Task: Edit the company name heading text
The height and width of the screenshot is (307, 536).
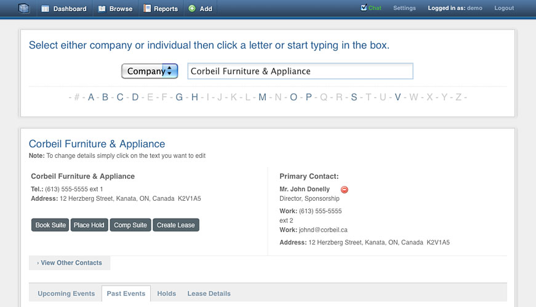Action: pos(82,176)
